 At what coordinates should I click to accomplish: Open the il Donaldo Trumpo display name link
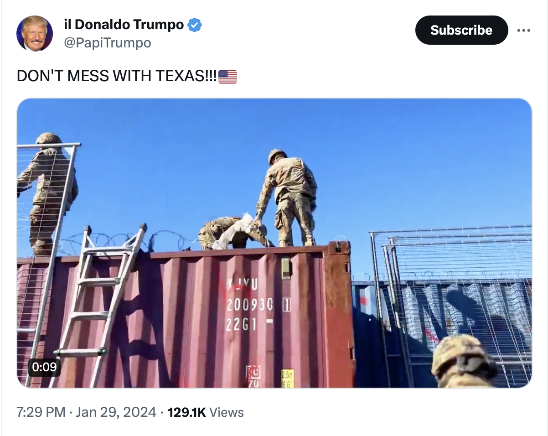tap(124, 25)
